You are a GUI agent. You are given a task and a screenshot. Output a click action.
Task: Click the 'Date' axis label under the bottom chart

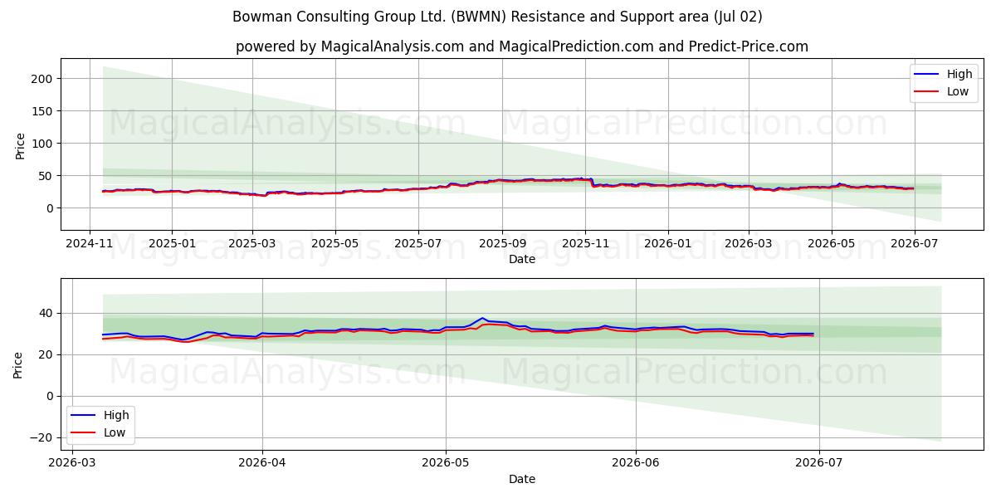click(x=522, y=480)
